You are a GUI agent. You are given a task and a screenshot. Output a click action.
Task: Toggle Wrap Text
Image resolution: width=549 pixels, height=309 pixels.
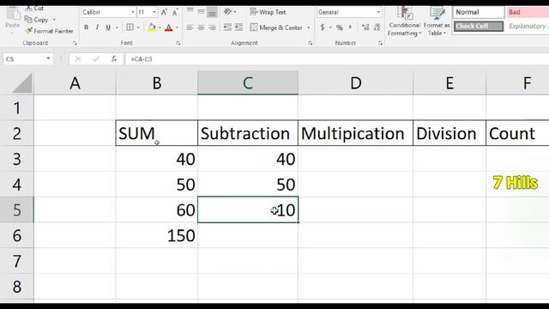click(x=268, y=12)
